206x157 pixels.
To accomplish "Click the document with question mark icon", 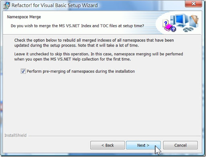I will point(165,23).
